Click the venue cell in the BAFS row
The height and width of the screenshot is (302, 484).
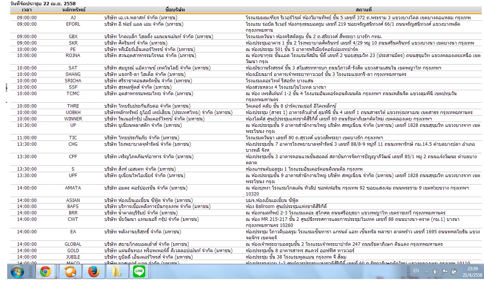tap(286, 206)
